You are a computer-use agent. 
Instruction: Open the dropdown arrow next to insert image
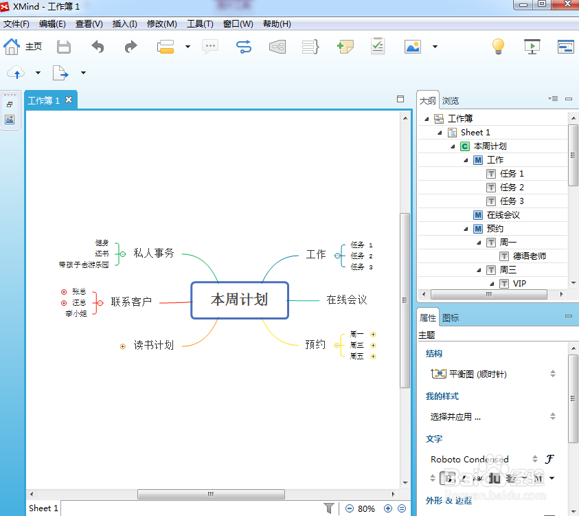tap(435, 47)
